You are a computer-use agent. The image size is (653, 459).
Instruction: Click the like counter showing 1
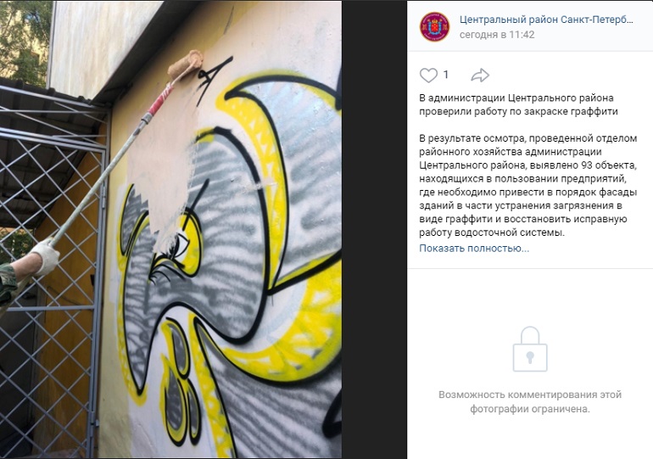(445, 75)
